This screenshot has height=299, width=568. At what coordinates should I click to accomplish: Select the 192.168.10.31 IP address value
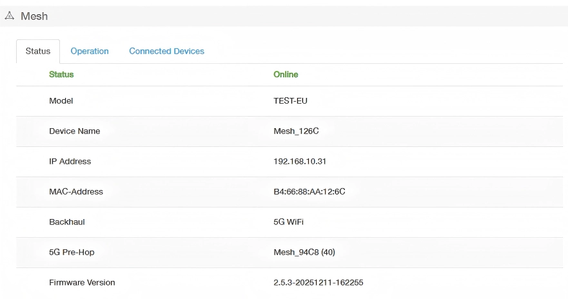300,162
